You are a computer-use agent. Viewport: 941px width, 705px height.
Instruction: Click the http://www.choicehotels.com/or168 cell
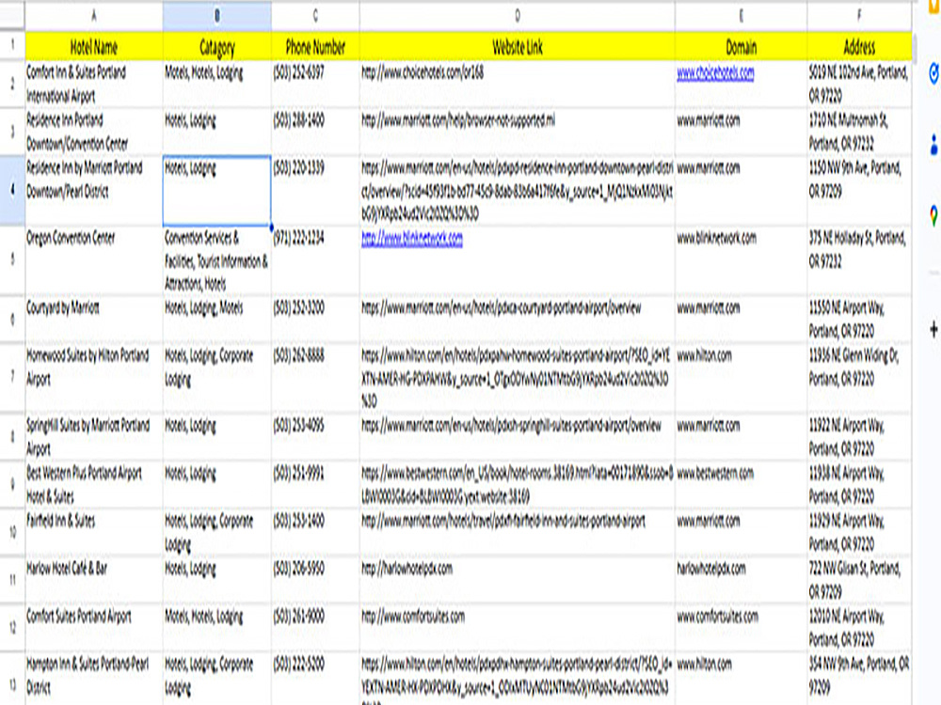(518, 85)
